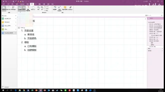Switch to Full Page View
The height and width of the screenshot is (92, 165).
pos(8,8)
